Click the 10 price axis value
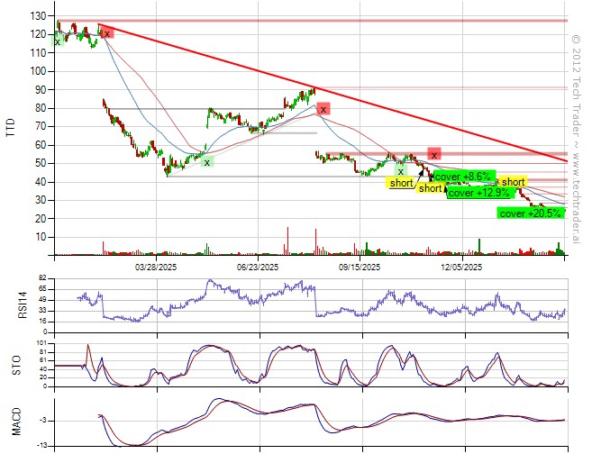Image resolution: width=592 pixels, height=463 pixels. point(40,237)
